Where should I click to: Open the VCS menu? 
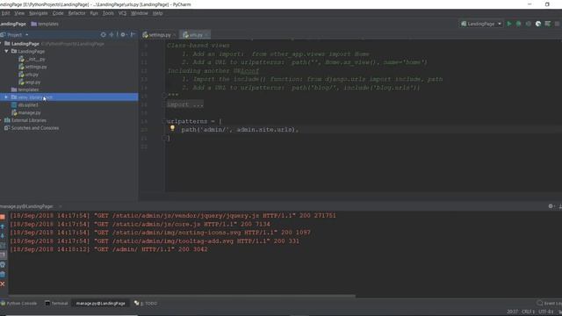[122, 13]
